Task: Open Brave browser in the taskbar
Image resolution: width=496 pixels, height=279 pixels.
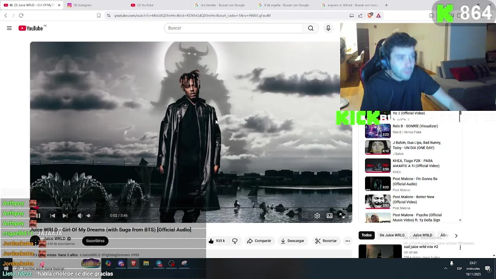Action: (133, 263)
